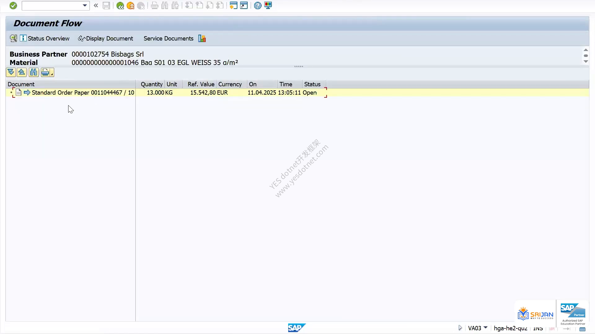Click the green Enter checkmark icon
The width and height of the screenshot is (595, 334).
(13, 6)
